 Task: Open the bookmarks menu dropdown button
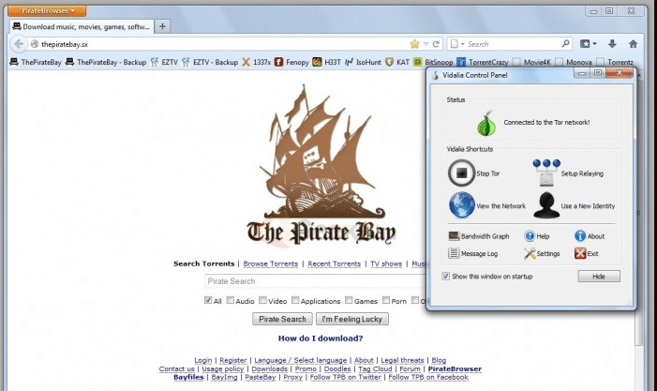[x=589, y=43]
